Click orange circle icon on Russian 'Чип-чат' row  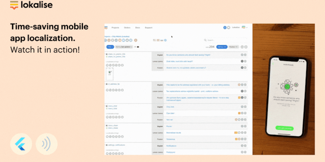[x=236, y=119]
